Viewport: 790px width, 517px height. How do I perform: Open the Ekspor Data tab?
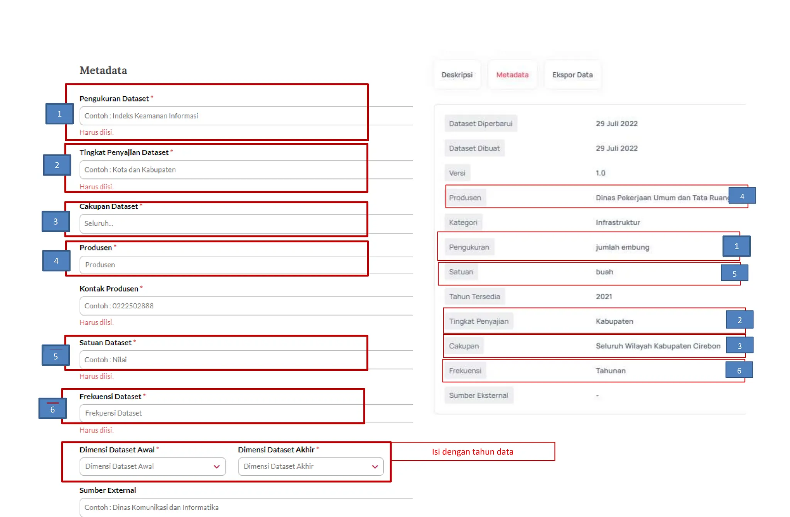572,75
